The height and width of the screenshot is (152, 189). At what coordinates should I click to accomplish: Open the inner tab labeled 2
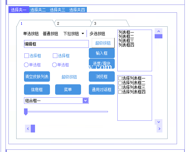73,23
